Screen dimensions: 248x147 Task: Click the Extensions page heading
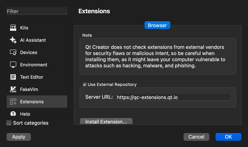coord(94,11)
